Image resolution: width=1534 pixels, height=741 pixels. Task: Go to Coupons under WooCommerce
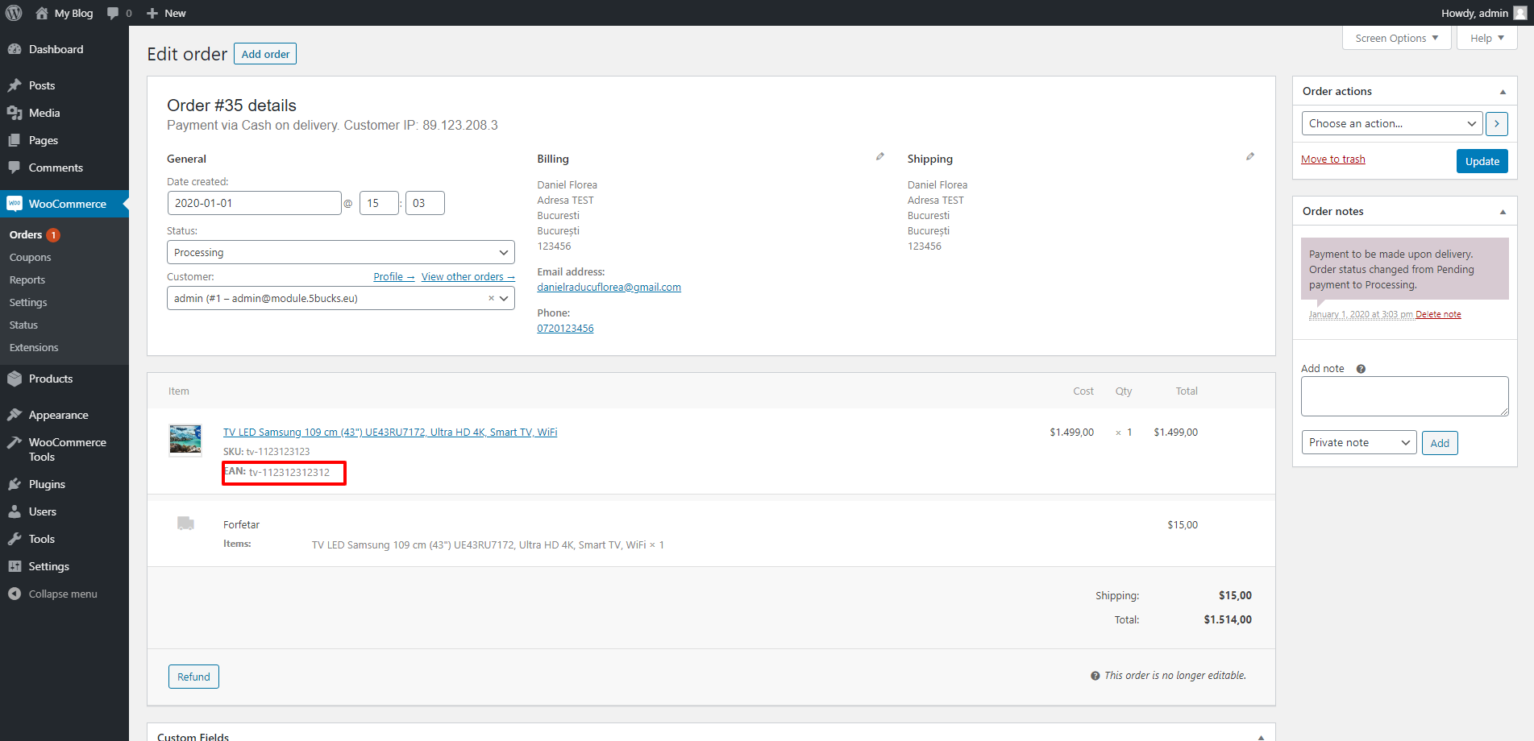[x=31, y=258]
